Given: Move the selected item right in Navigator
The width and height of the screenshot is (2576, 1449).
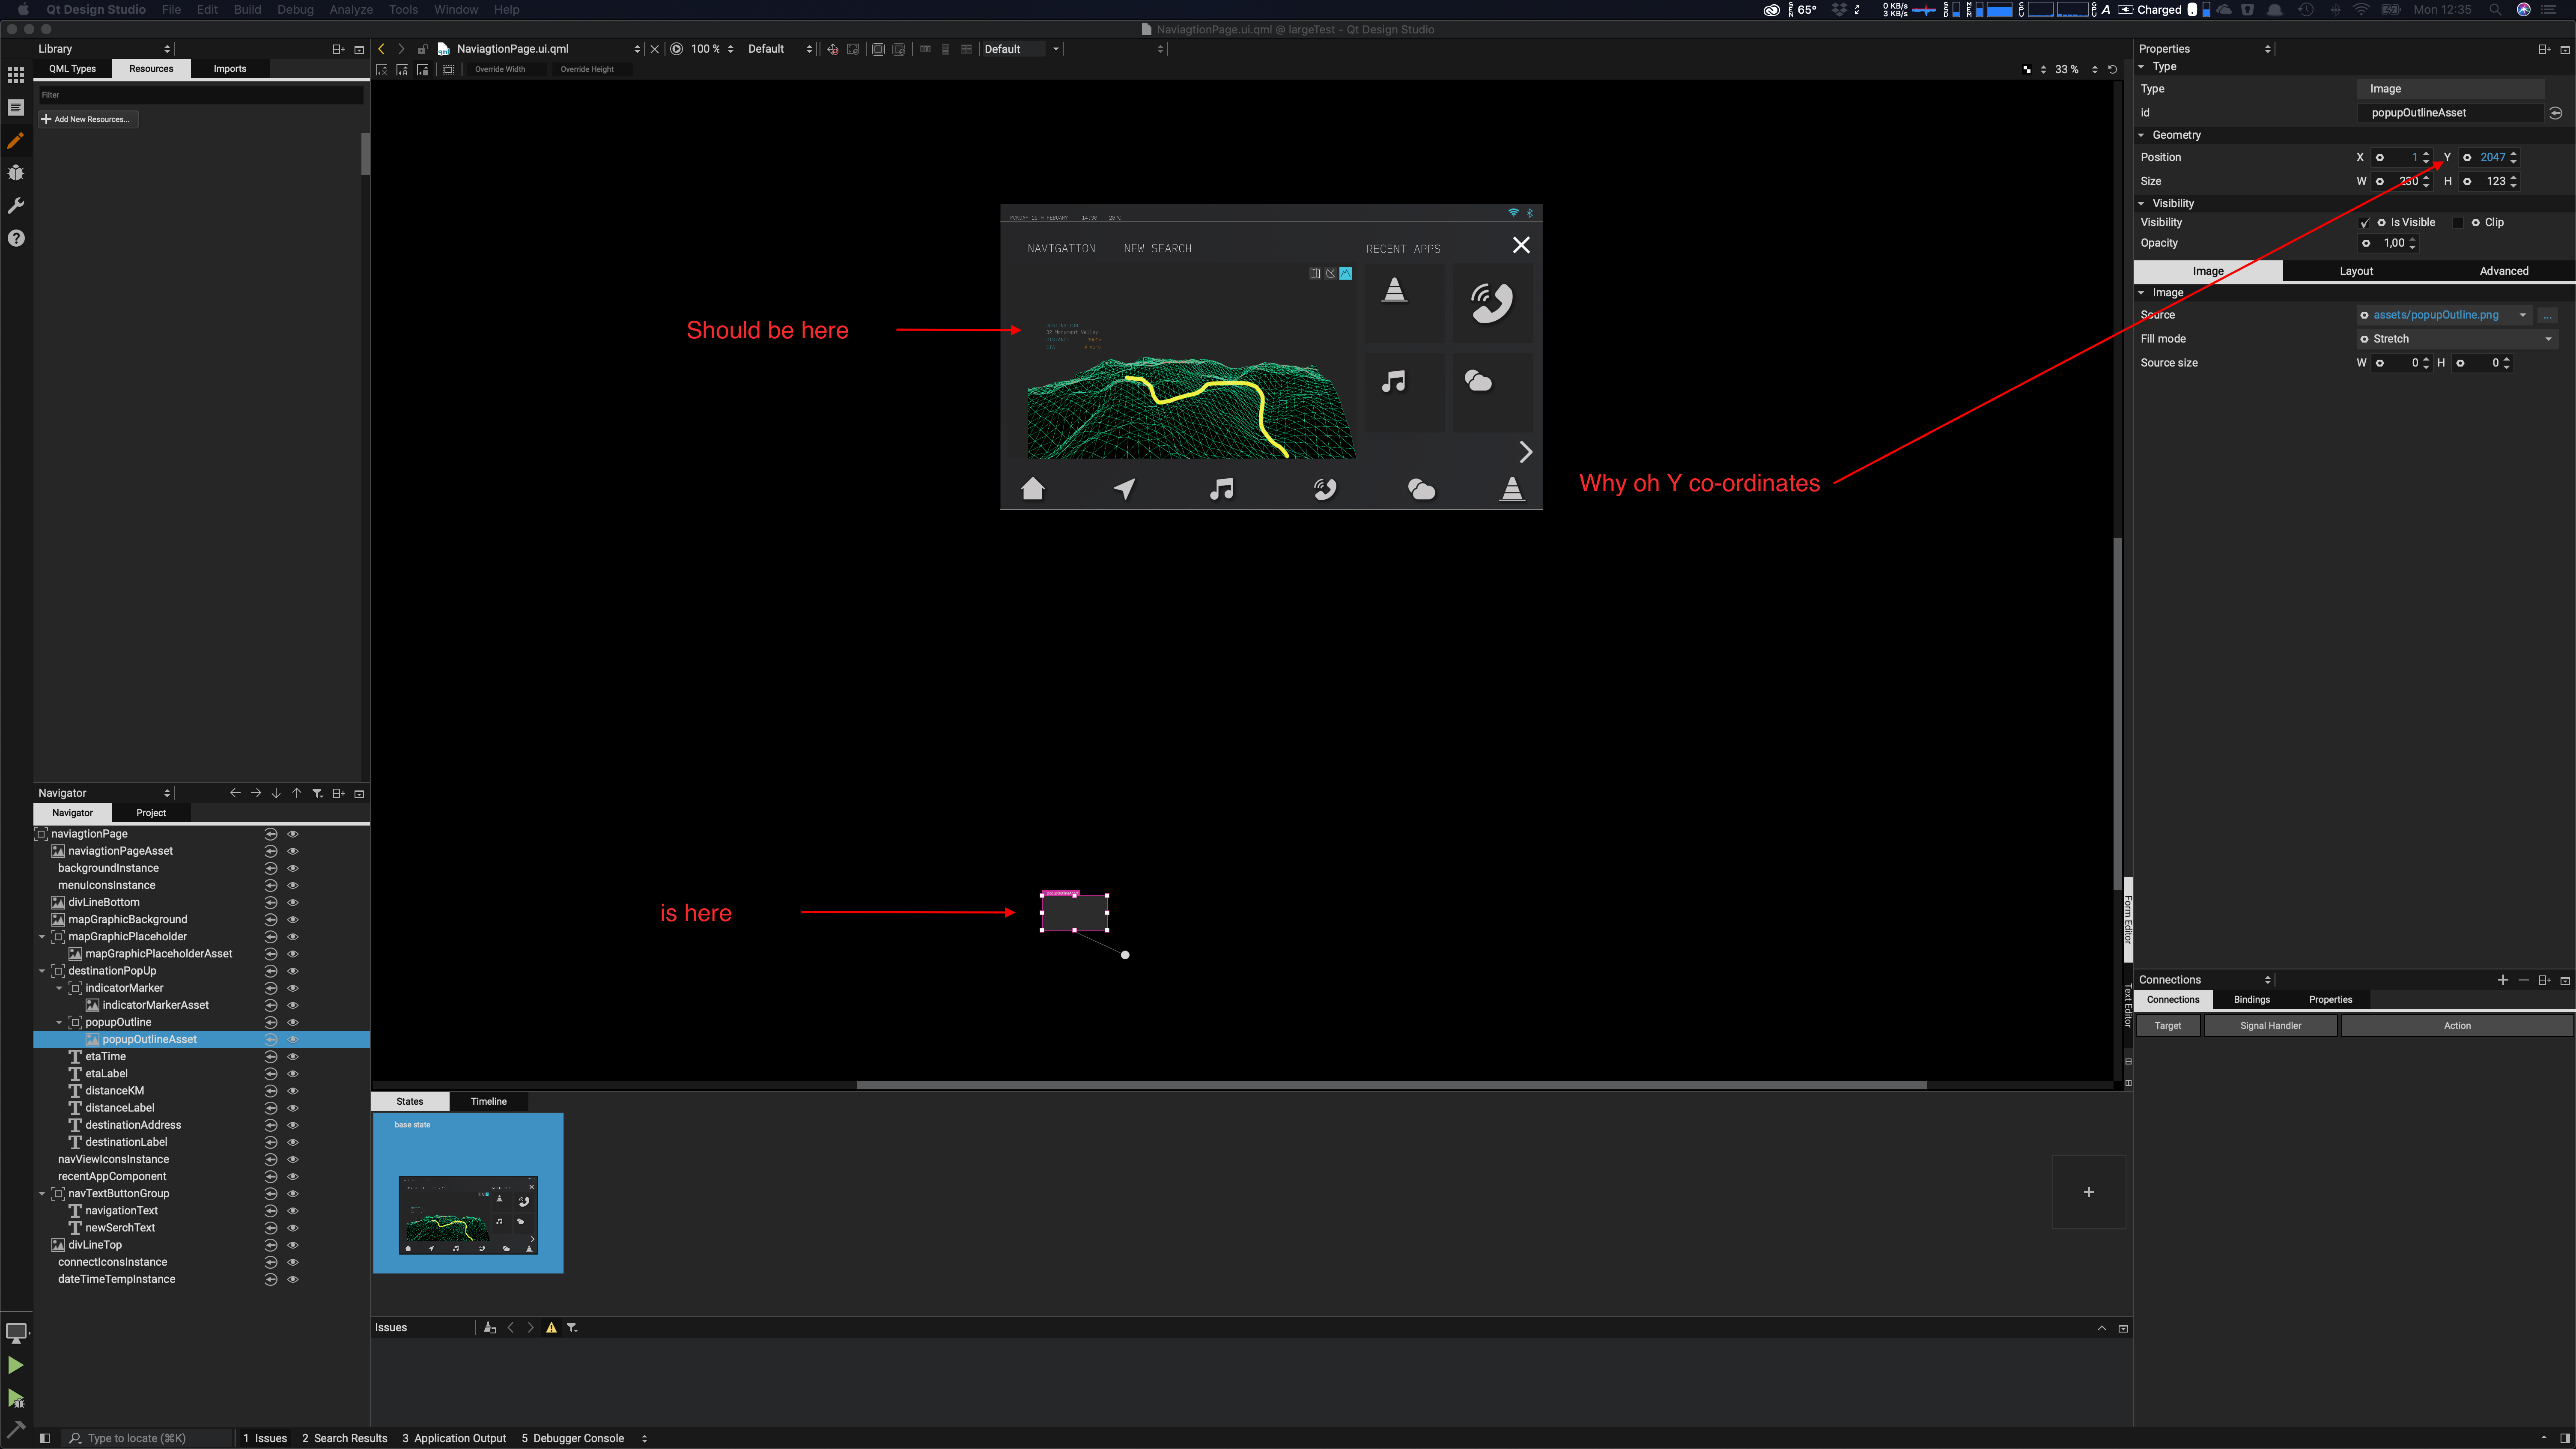Looking at the screenshot, I should point(256,793).
